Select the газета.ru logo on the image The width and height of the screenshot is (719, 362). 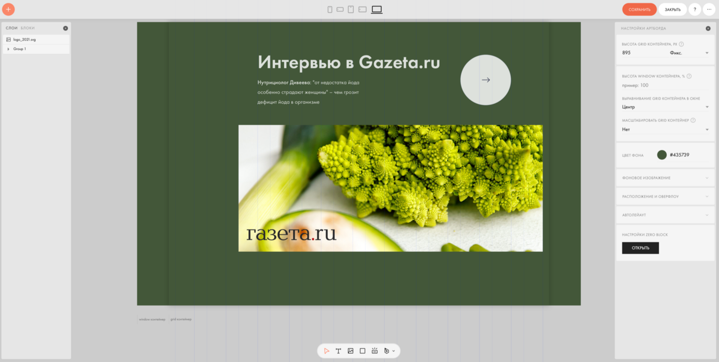[x=291, y=233]
